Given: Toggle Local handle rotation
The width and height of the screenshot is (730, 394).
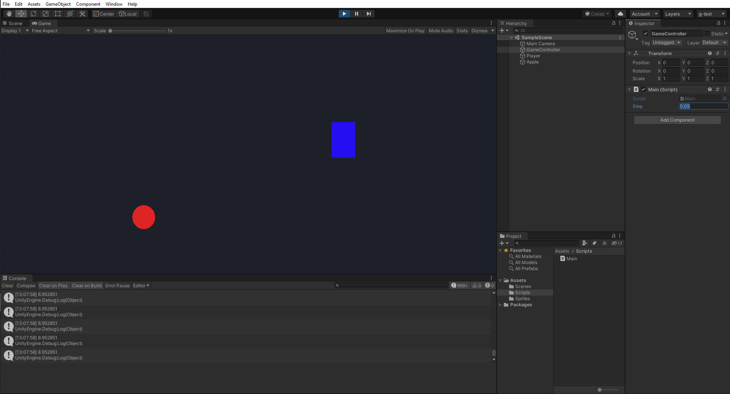Looking at the screenshot, I should pos(128,14).
